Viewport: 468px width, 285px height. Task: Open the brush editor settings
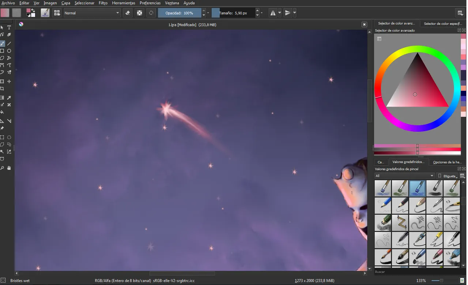click(45, 13)
